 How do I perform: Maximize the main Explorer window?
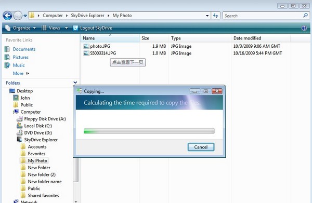tap(293, 6)
